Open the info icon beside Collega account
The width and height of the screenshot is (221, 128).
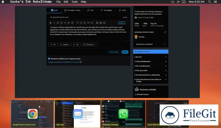click(81, 62)
